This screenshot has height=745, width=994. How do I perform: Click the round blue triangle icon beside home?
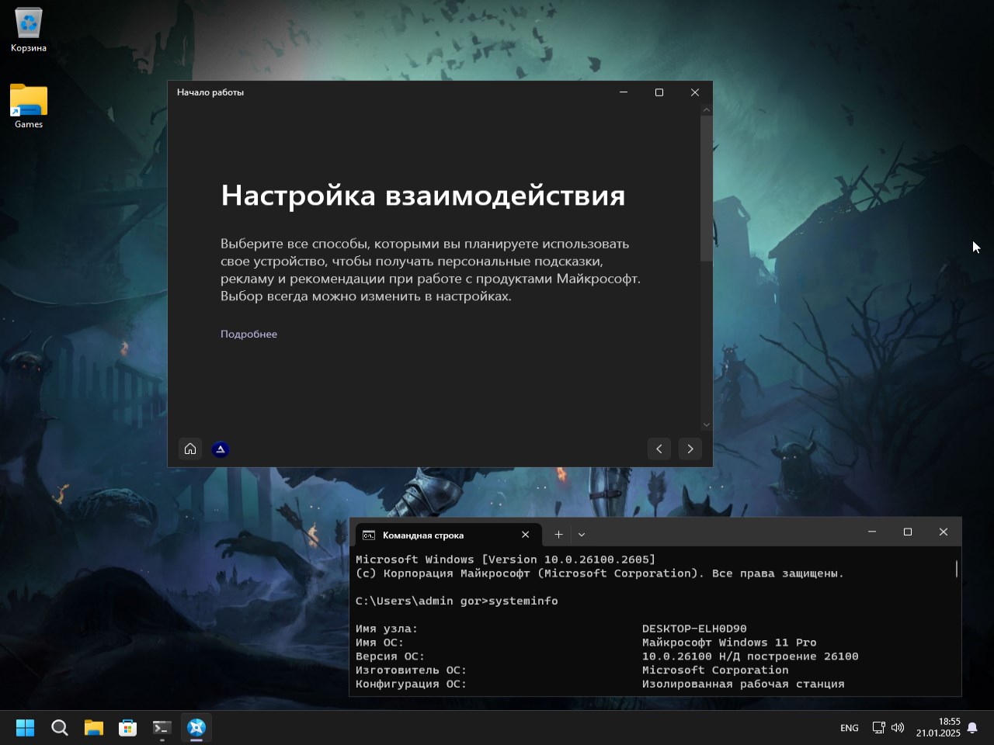coord(221,449)
